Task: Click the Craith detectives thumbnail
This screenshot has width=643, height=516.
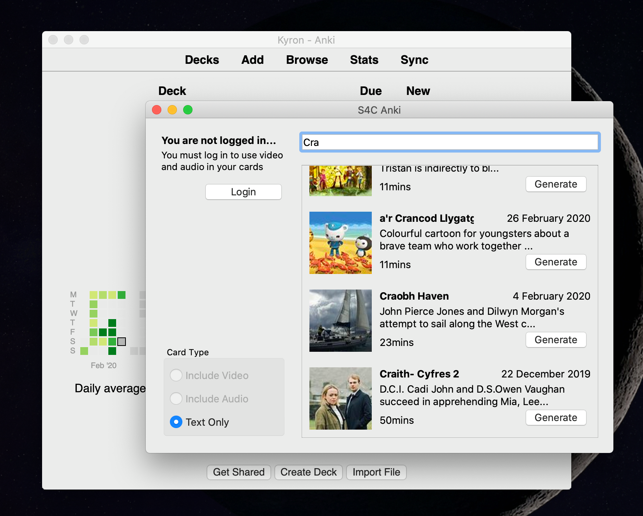Action: point(341,398)
